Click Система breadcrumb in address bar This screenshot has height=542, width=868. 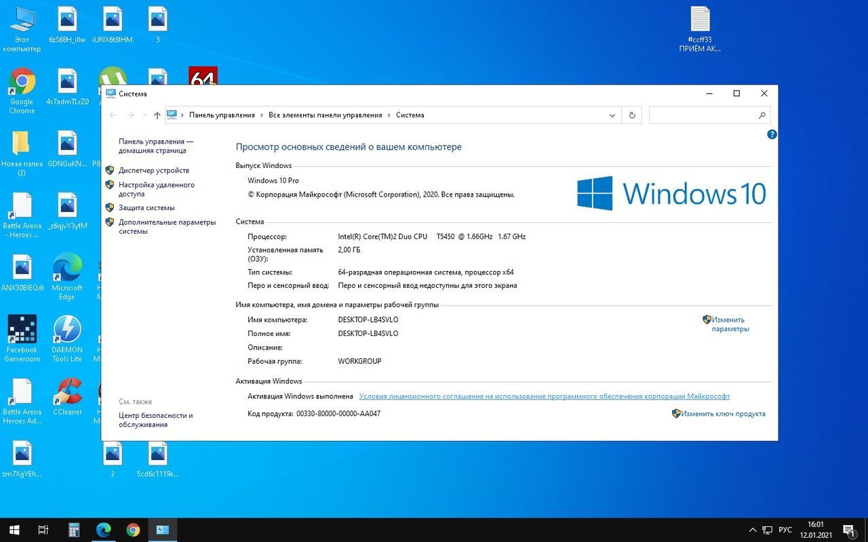410,115
